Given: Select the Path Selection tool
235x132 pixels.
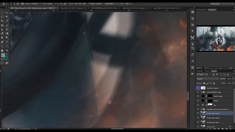Looking at the screenshot, I should (x=2, y=46).
